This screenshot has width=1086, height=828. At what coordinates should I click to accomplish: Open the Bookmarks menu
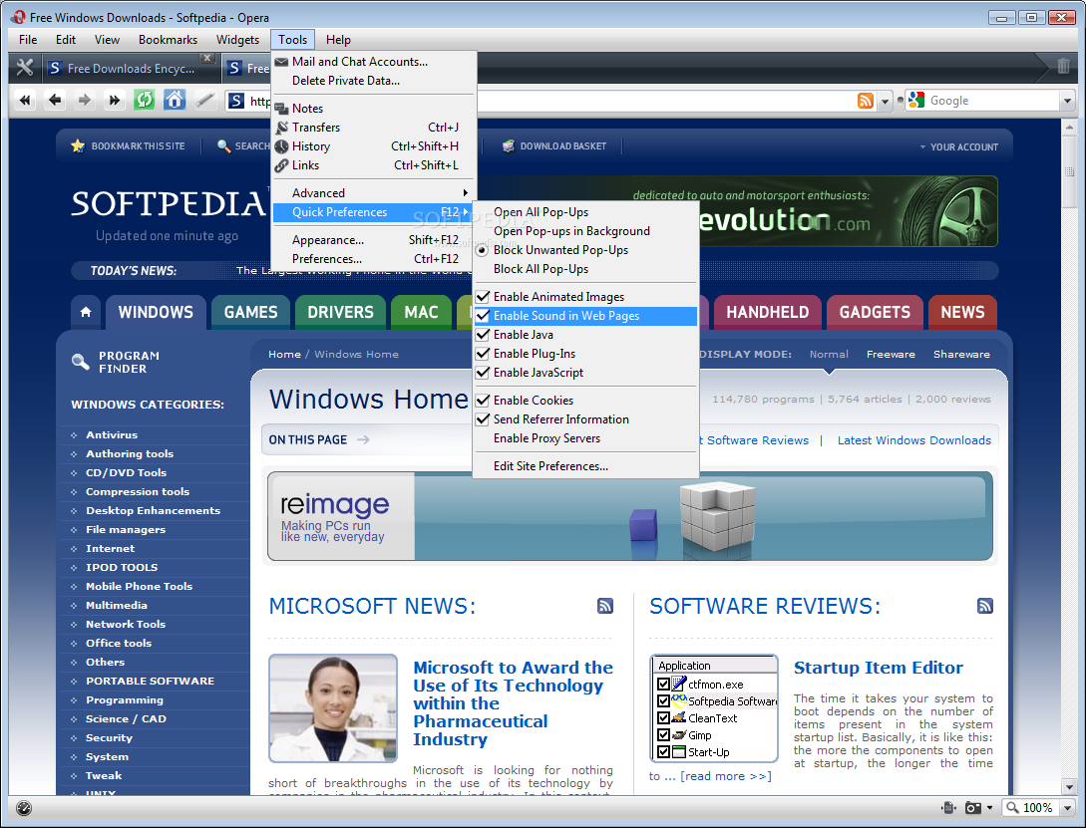pos(168,40)
